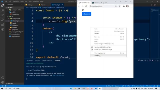Open the Manage gear icon

(3, 82)
